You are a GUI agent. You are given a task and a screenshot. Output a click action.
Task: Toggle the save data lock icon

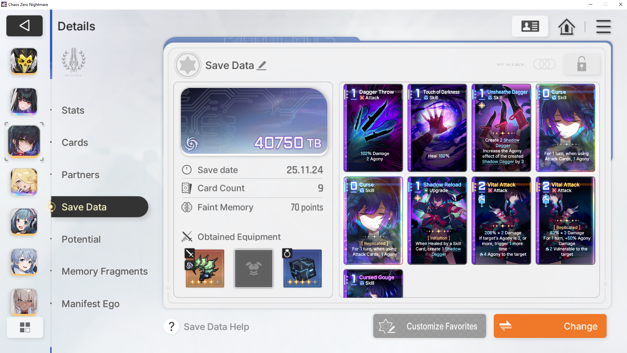(x=582, y=64)
